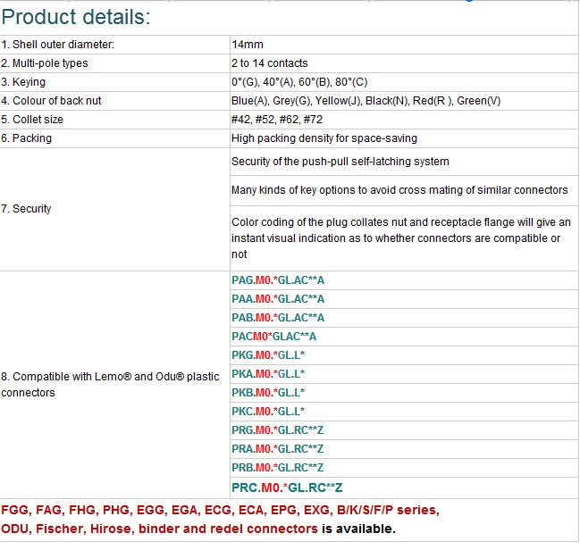This screenshot has width=580, height=550.
Task: Click the bold PRC.M0.*GL.RC**Z part number
Action: [x=287, y=487]
